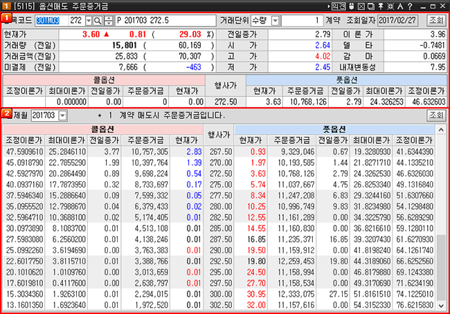Click the item code up/down spinner
Viewport: 450px width, 314px height.
pos(108,21)
